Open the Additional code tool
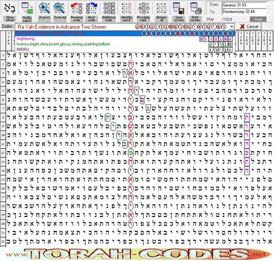 (109, 9)
